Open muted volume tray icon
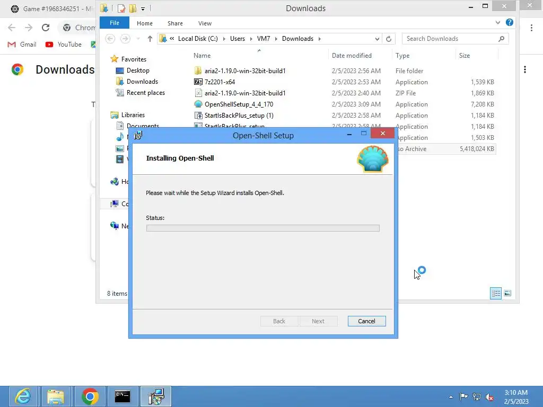This screenshot has width=543, height=407. coord(489,397)
